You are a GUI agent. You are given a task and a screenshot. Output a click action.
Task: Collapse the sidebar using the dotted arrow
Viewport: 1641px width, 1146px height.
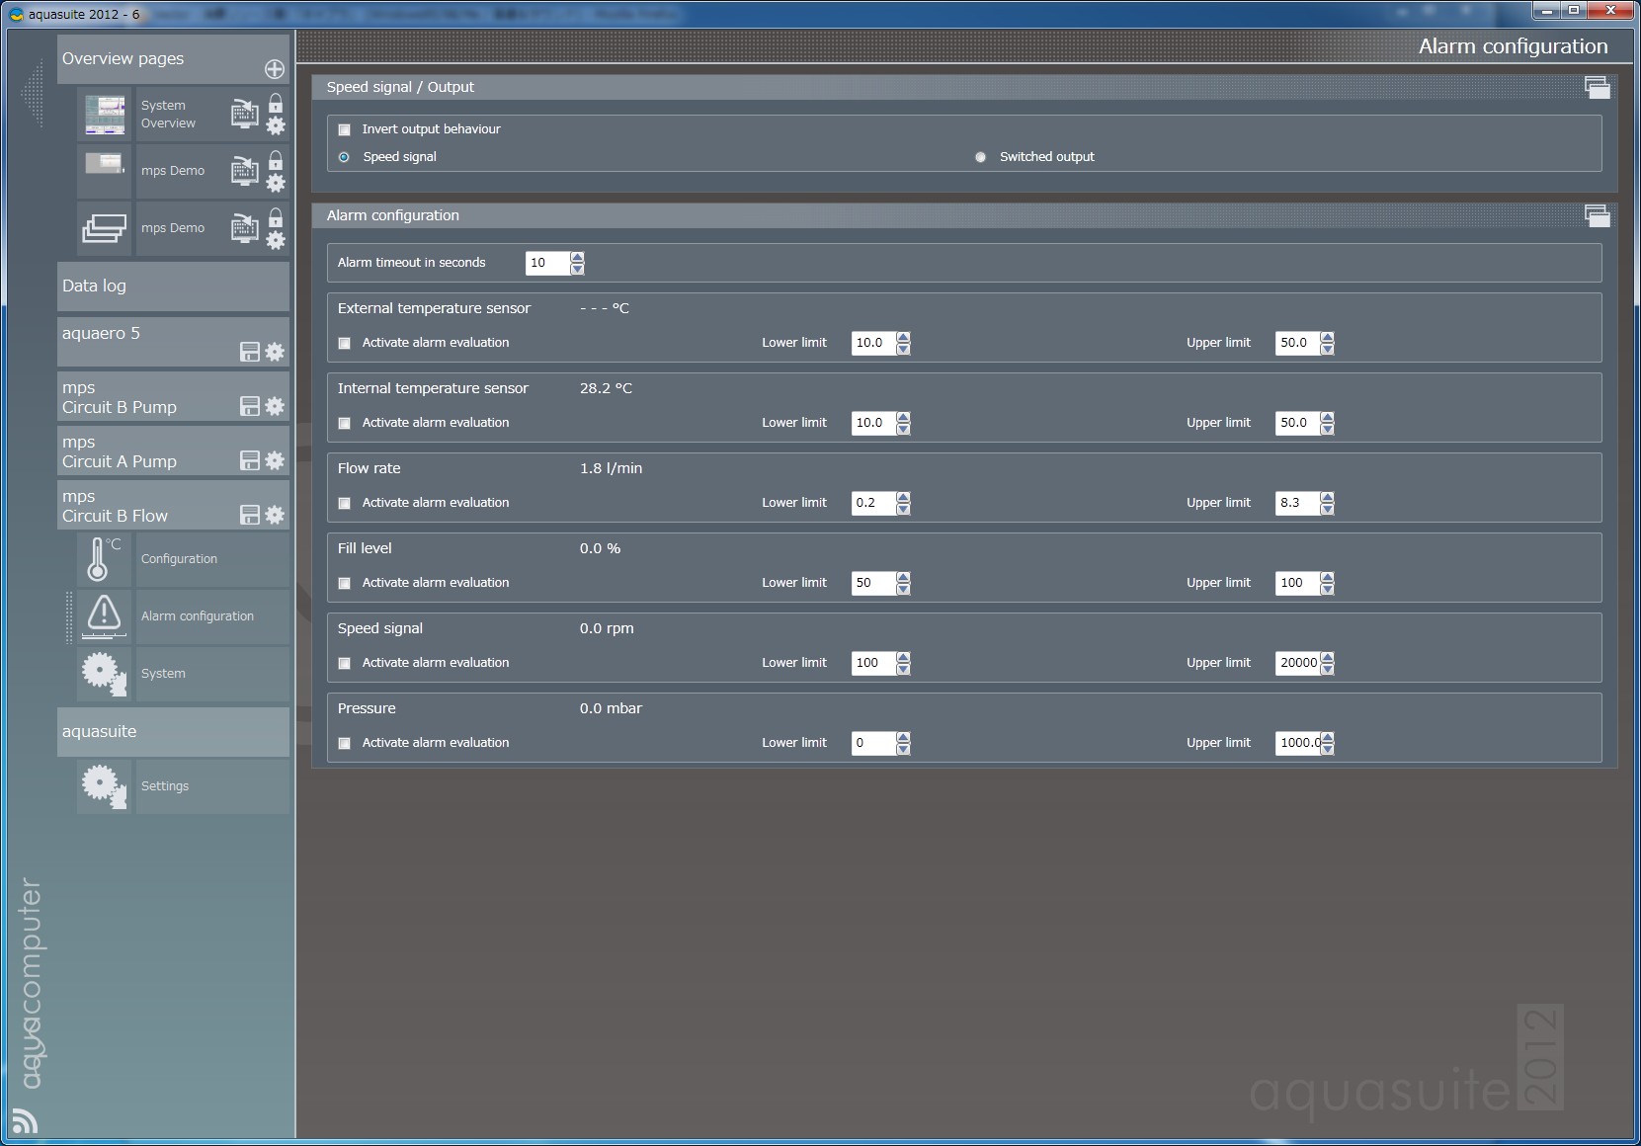33,94
